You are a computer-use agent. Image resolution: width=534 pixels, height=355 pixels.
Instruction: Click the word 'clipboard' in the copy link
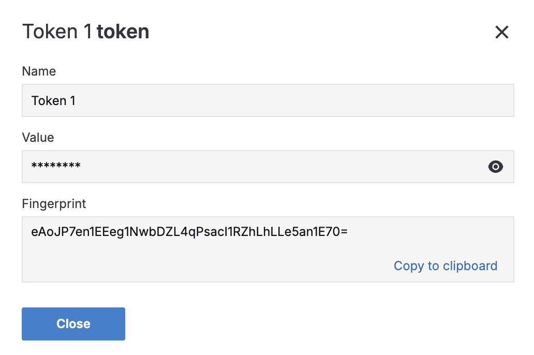[470, 266]
